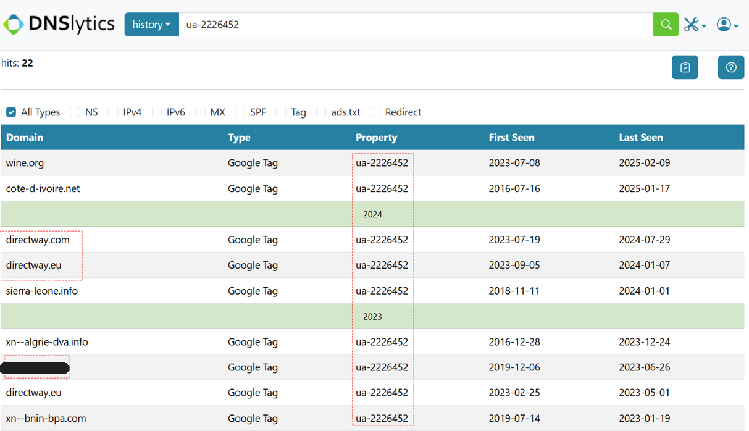Click ua-2226452 property in sierra-leone.info row

pyautogui.click(x=382, y=291)
